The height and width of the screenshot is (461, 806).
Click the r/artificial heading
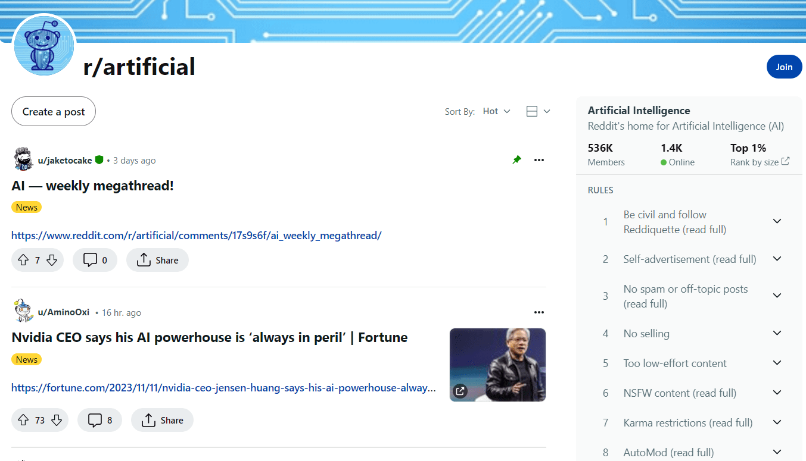coord(139,67)
